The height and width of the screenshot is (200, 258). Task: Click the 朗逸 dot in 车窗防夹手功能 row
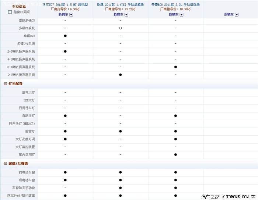coord(121,188)
